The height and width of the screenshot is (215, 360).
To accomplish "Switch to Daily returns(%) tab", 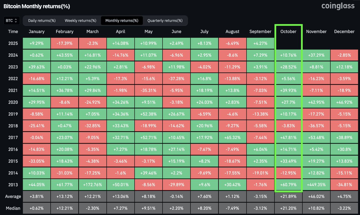I will tap(42, 21).
